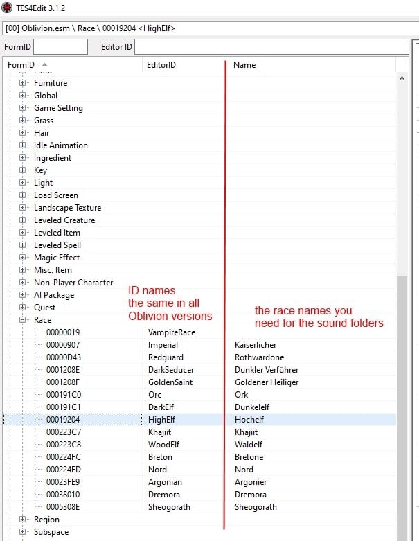Image resolution: width=419 pixels, height=541 pixels.
Task: Expand the Light tree node
Action: coord(22,182)
